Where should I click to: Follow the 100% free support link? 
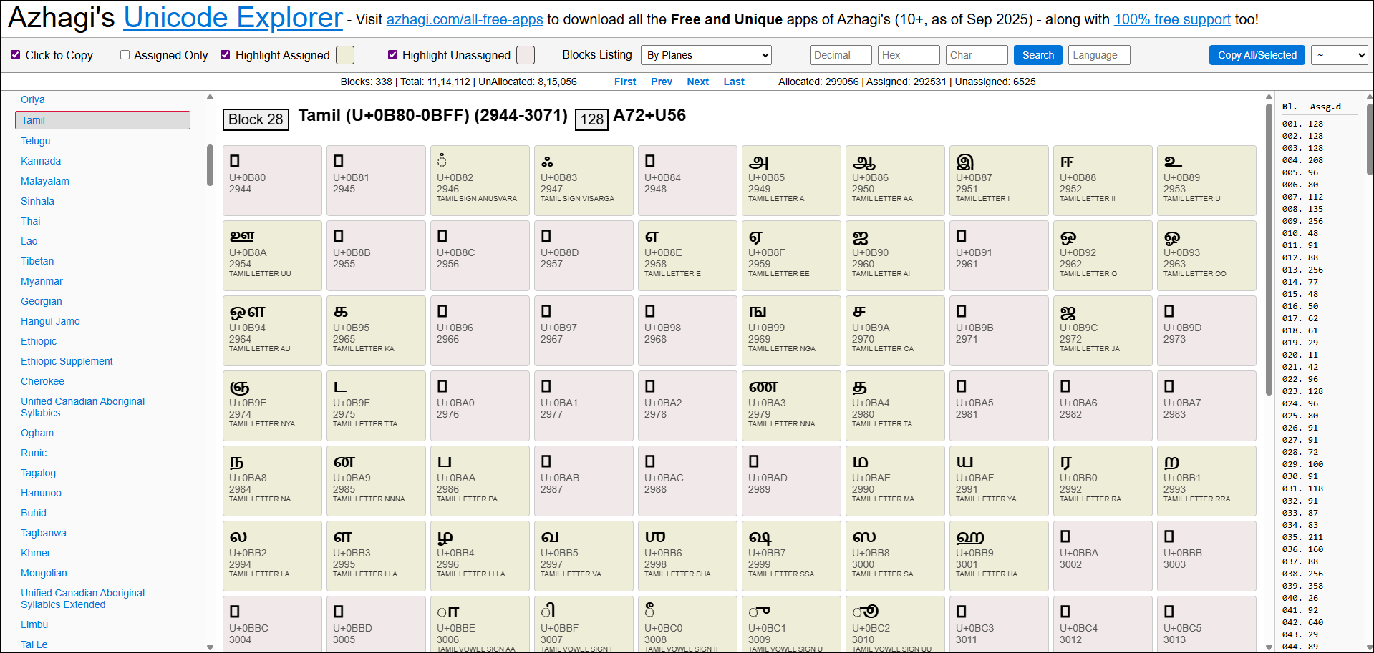tap(1171, 19)
